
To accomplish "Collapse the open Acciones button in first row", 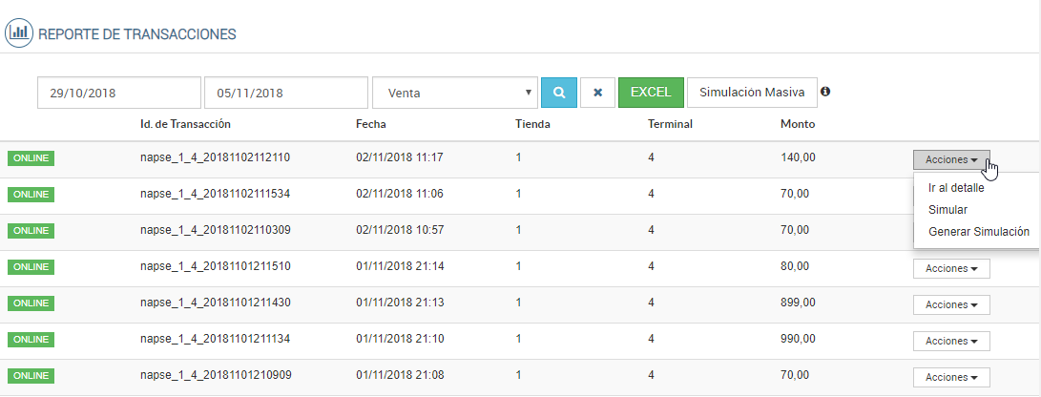I will click(951, 159).
